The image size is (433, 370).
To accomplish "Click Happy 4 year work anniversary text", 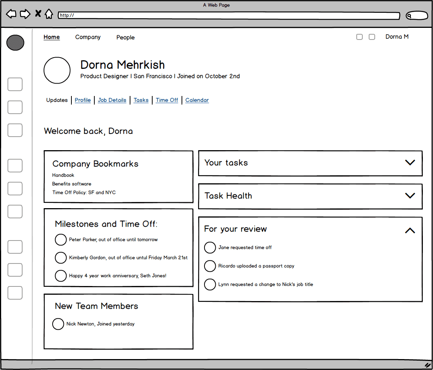I will point(118,276).
